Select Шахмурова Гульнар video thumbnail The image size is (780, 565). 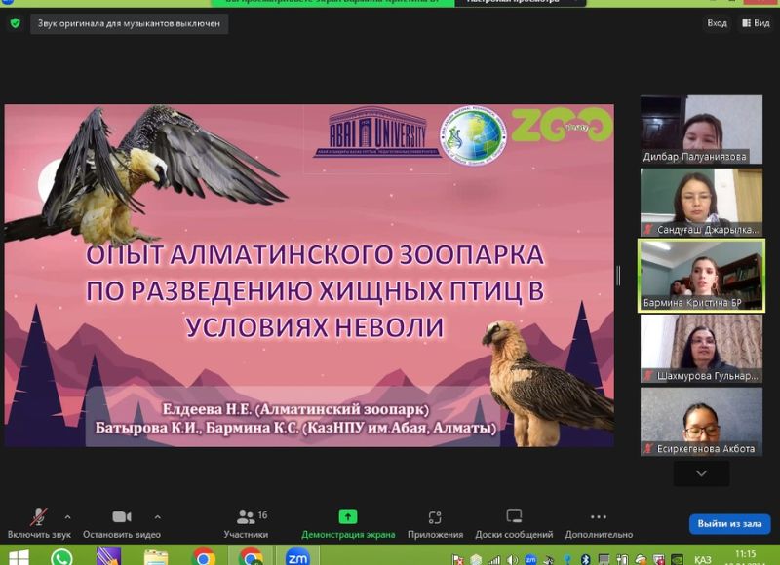click(701, 348)
